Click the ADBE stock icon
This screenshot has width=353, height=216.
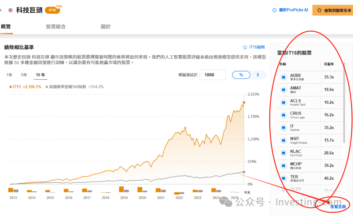(x=283, y=77)
